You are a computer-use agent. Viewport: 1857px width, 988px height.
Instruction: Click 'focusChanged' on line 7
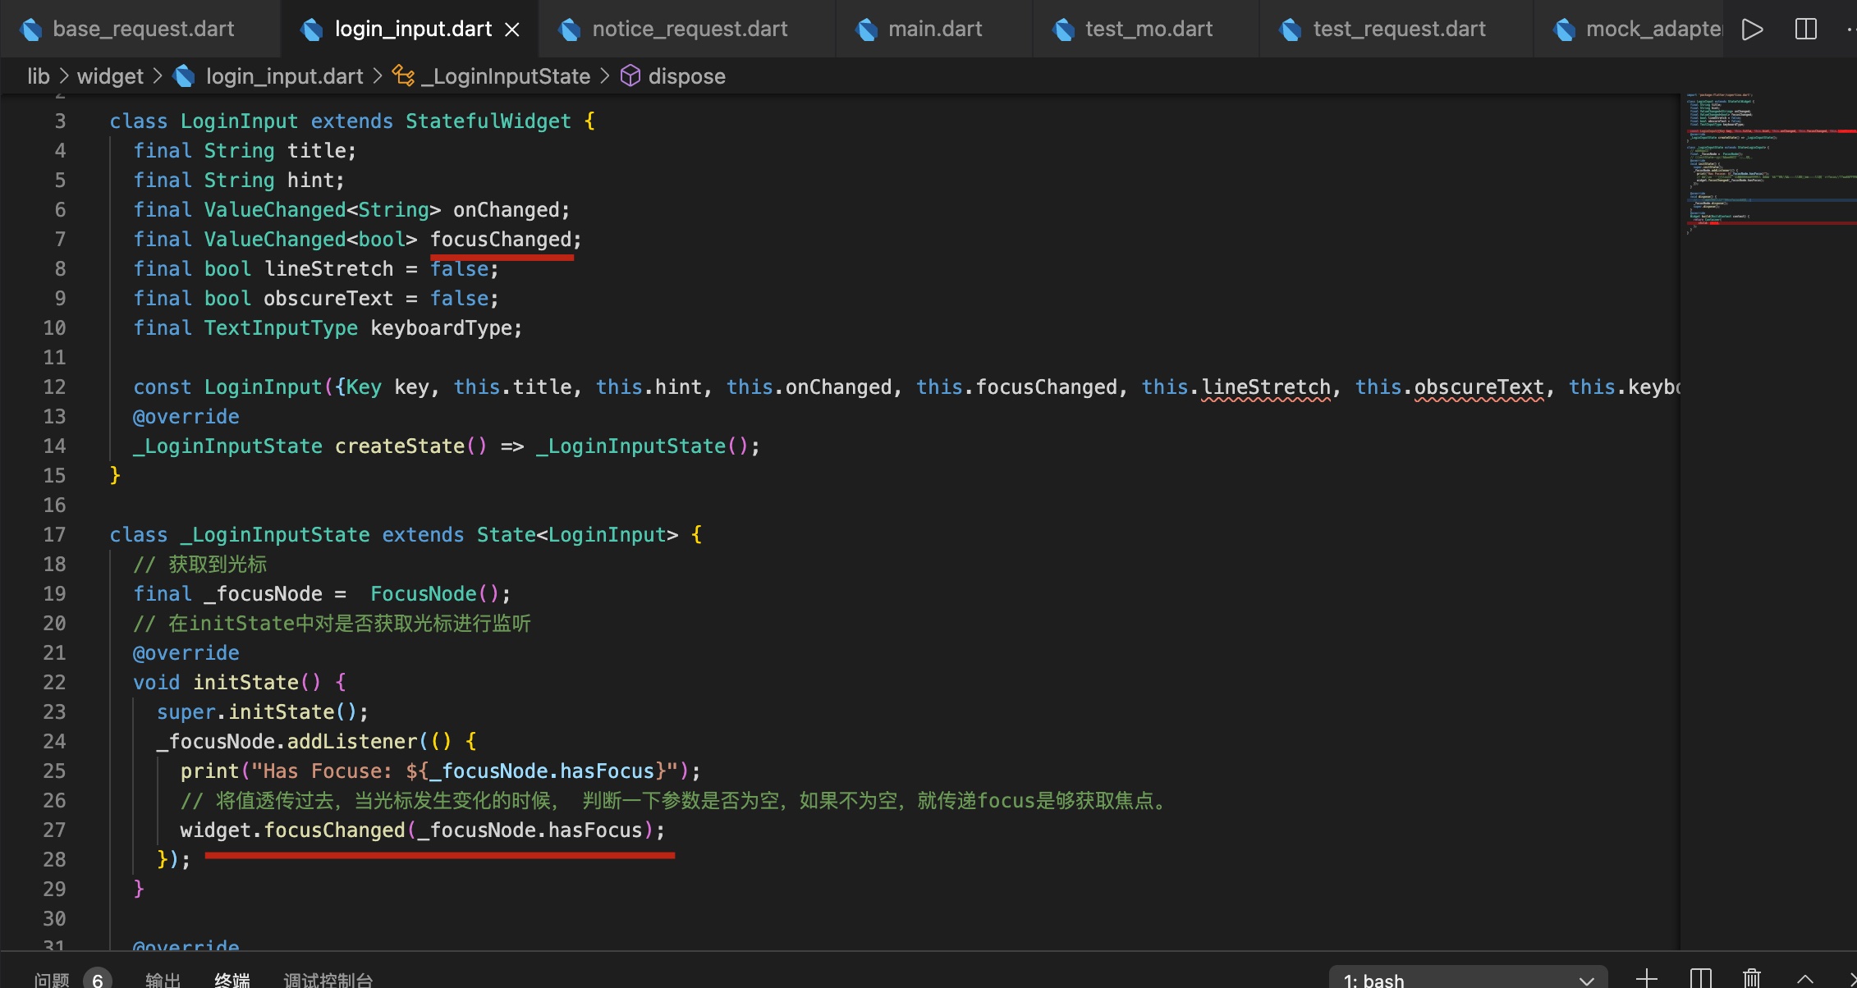coord(501,240)
